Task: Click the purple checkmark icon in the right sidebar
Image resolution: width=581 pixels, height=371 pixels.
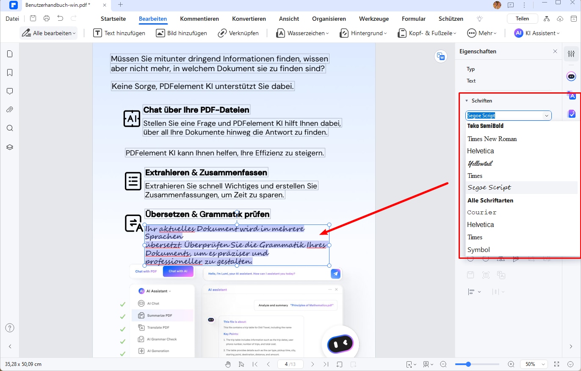Action: click(x=572, y=114)
